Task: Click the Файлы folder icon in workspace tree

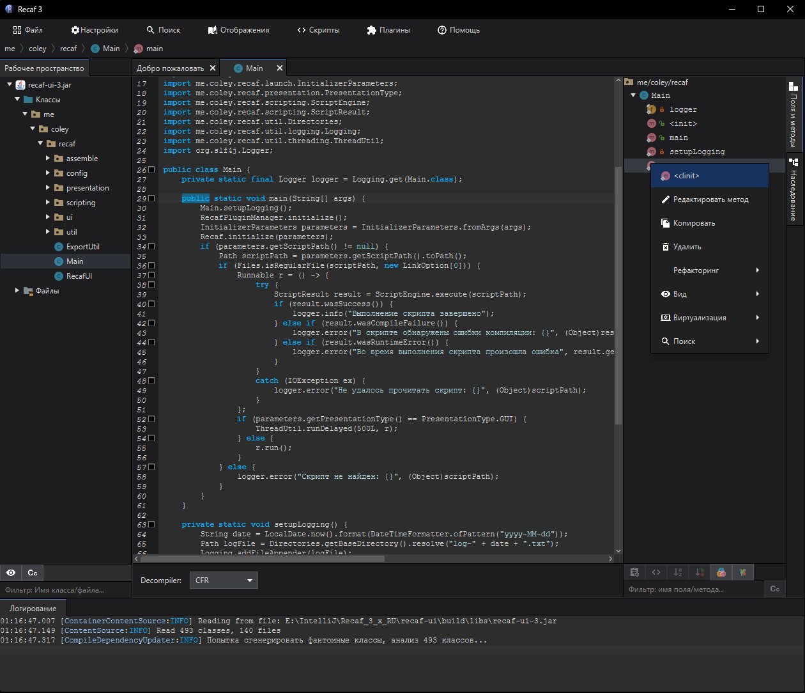Action: tap(28, 291)
